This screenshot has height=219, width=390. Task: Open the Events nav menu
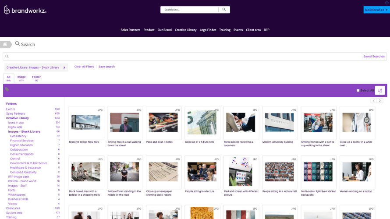(238, 30)
